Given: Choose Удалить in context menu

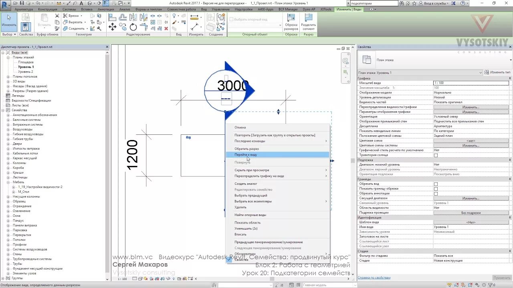Looking at the screenshot, I should (x=277, y=207).
